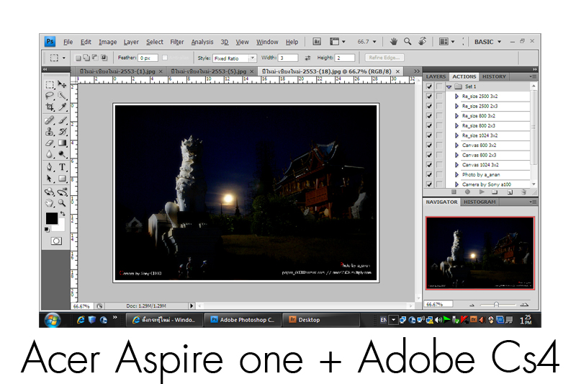Pick the Eraser tool
The image size is (576, 384).
(x=50, y=143)
